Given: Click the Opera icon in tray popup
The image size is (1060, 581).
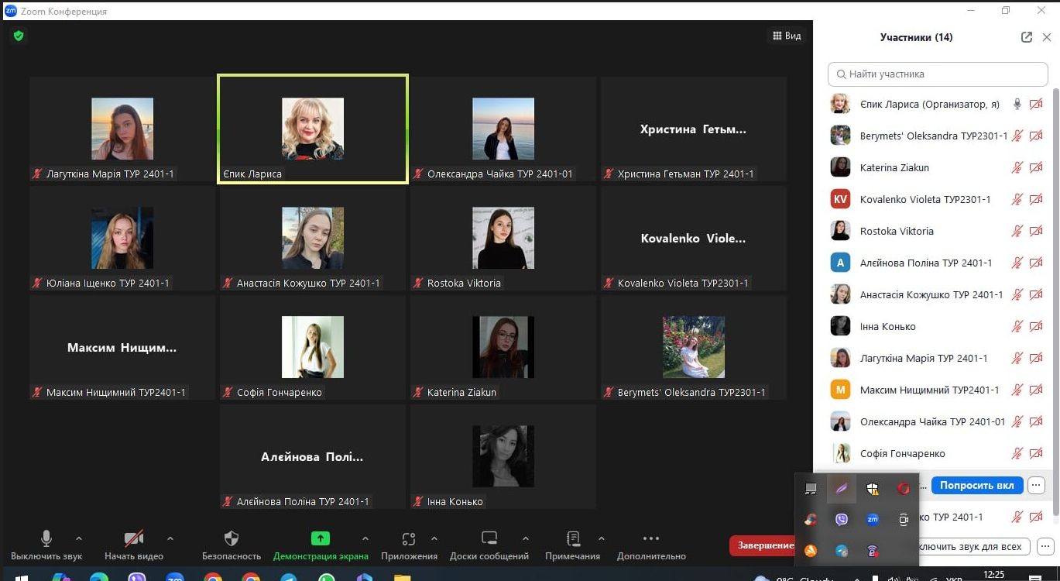Looking at the screenshot, I should click(904, 488).
